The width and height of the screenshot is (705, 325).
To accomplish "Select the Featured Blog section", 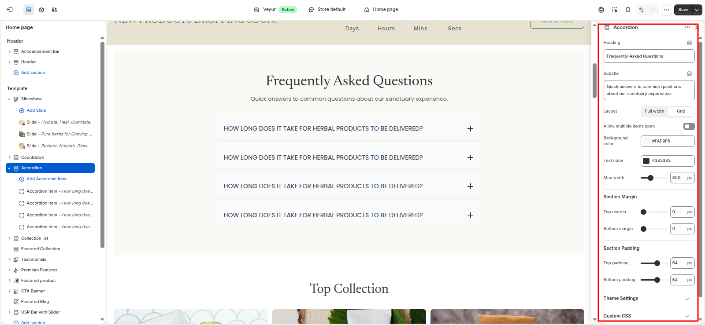I will pyautogui.click(x=35, y=302).
